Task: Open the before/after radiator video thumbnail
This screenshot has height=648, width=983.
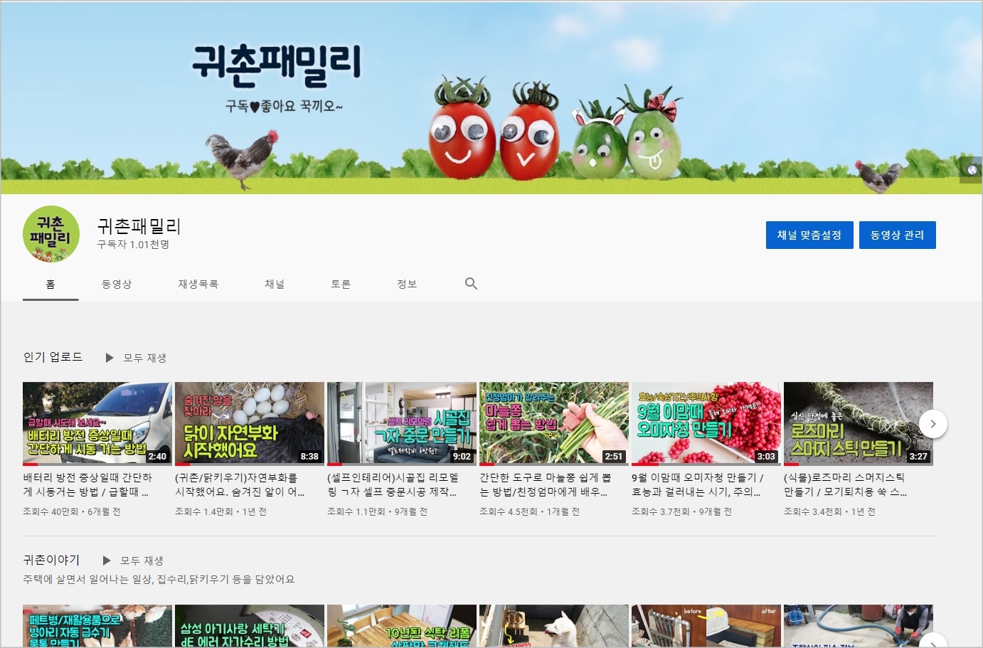Action: coord(706,626)
